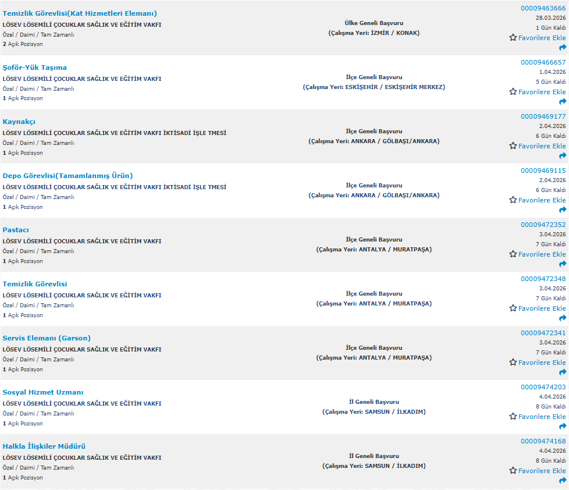Share the Kaynakçı job posting
The width and height of the screenshot is (569, 490).
click(x=563, y=156)
